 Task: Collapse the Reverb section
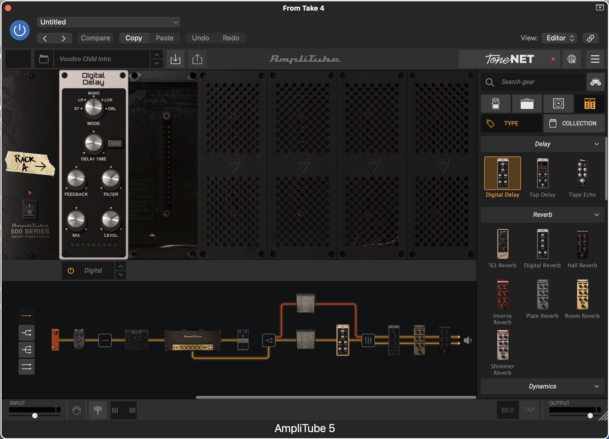pos(543,215)
